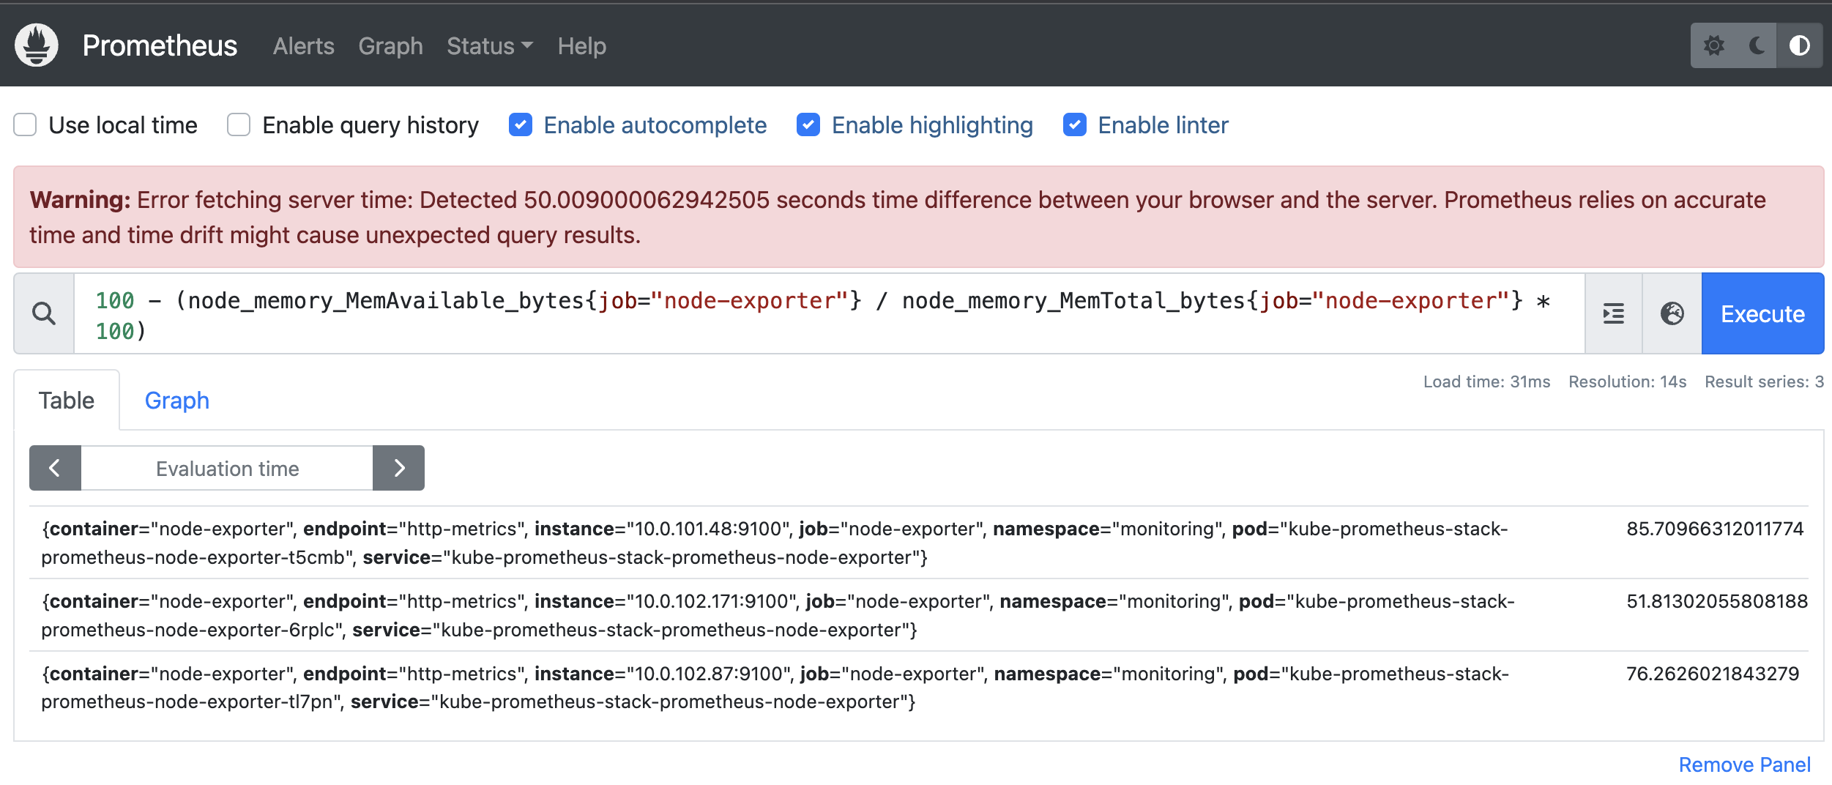Click series row with instance 10.0.102.87:9100

click(919, 688)
